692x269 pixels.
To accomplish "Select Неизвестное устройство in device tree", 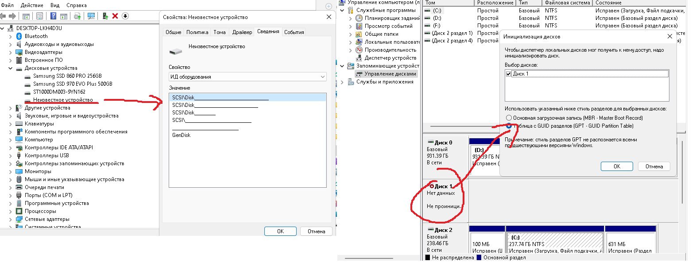I will coord(63,100).
